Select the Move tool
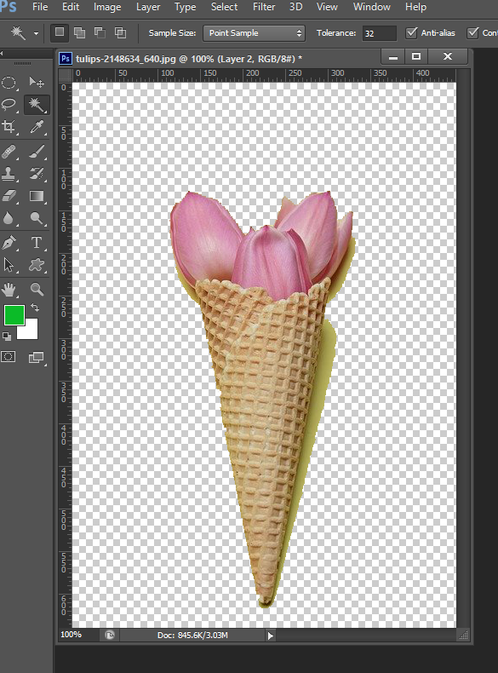The width and height of the screenshot is (498, 673). [x=37, y=82]
